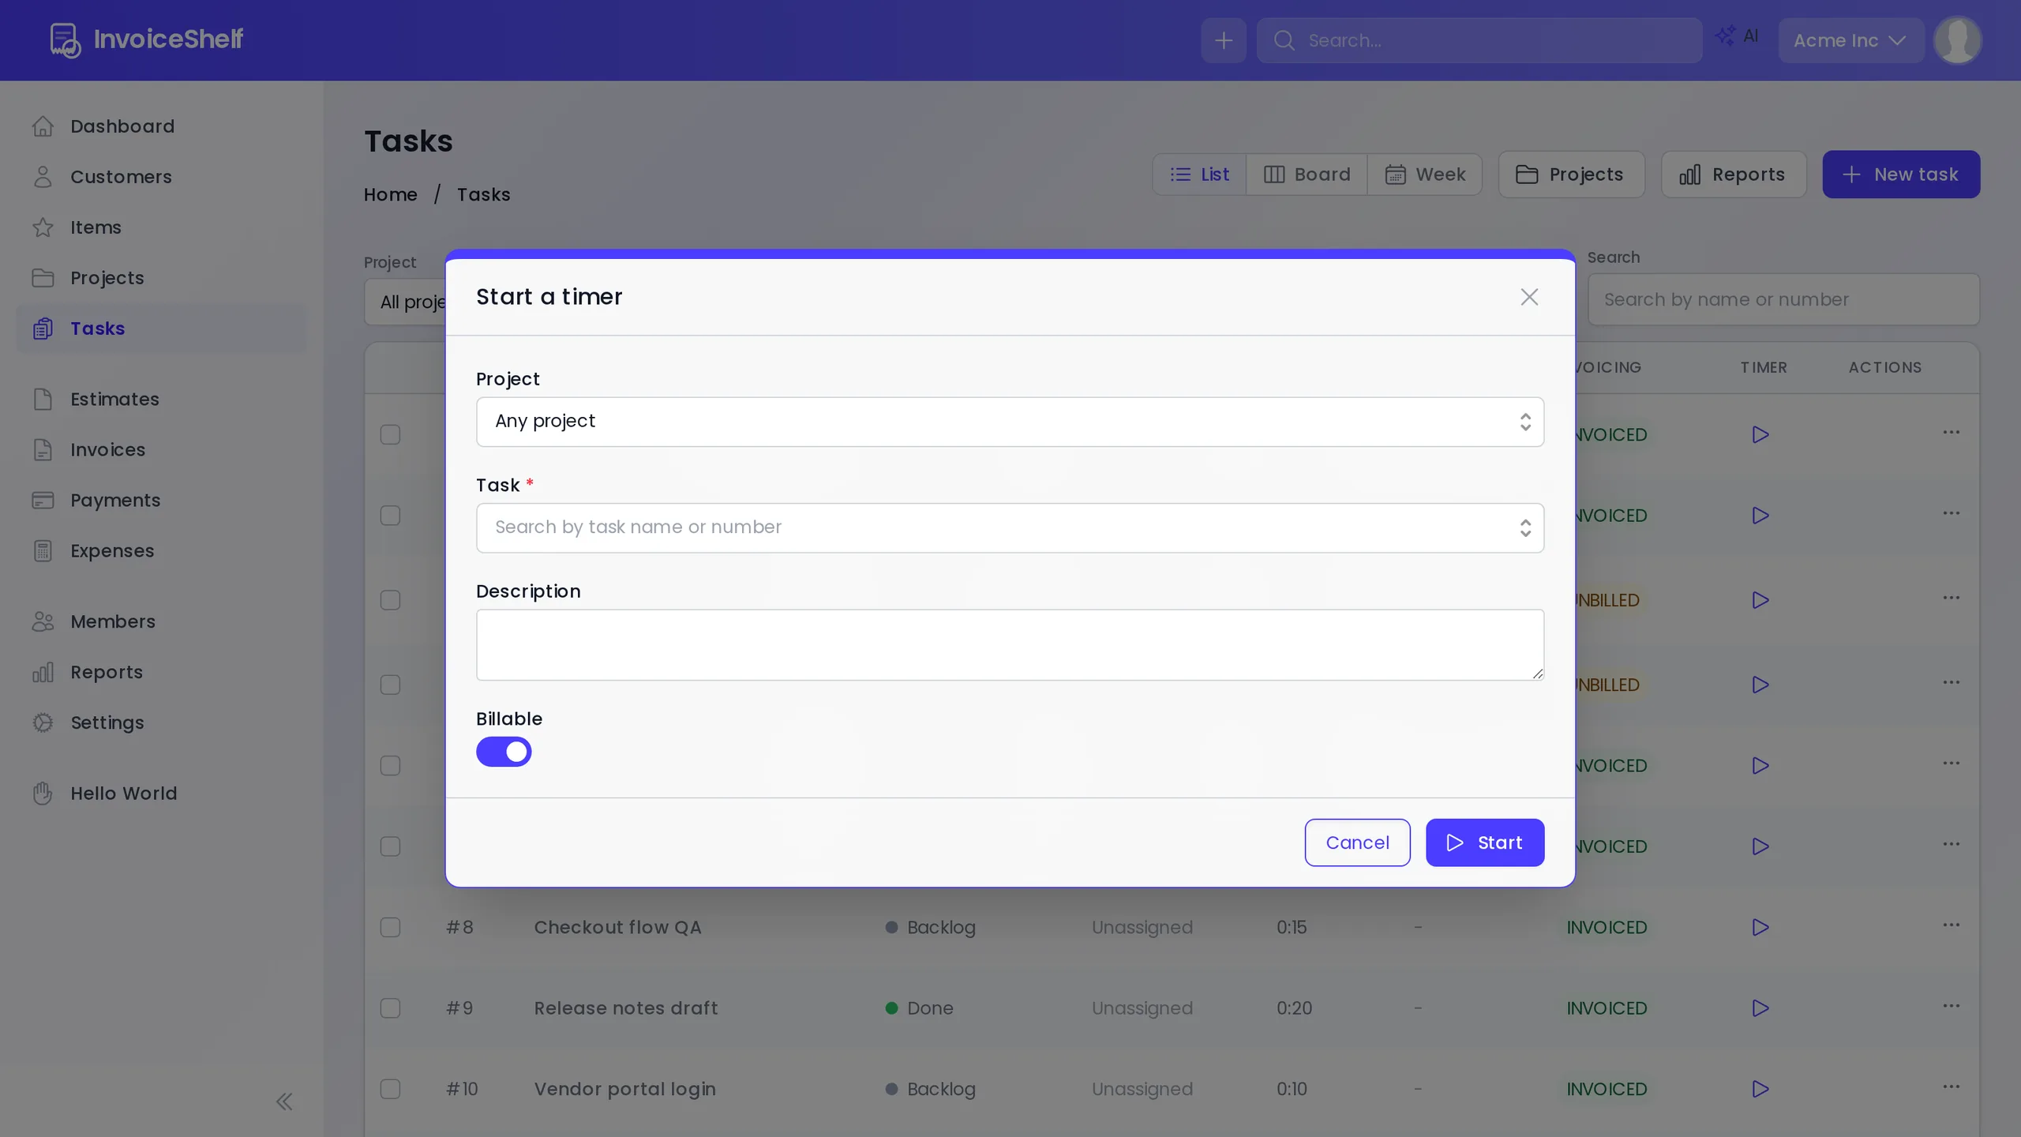Focus the Description text area
This screenshot has width=2021, height=1137.
tap(1010, 644)
